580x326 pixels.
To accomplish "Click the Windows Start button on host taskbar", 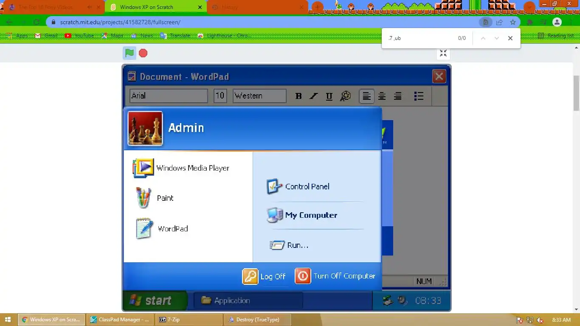I will (x=8, y=320).
